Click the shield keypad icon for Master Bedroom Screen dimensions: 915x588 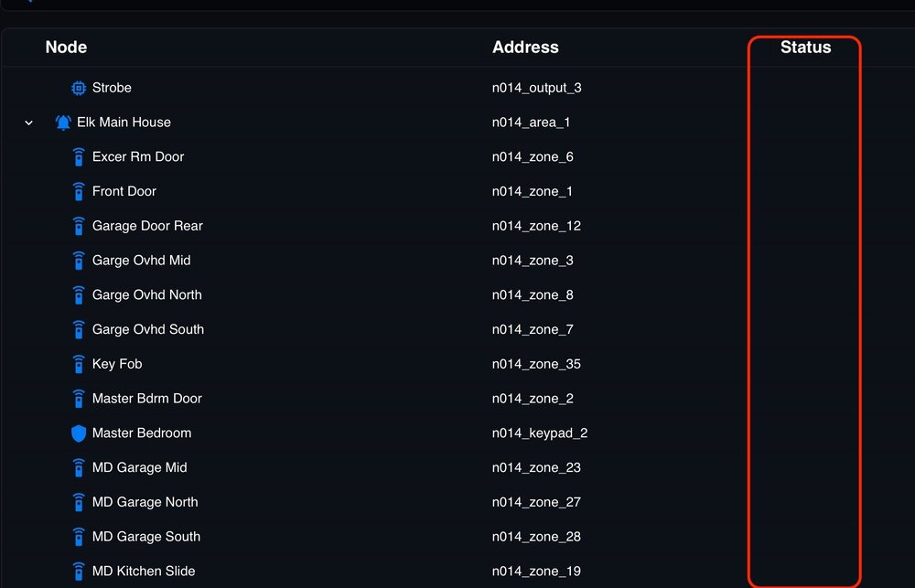(79, 433)
